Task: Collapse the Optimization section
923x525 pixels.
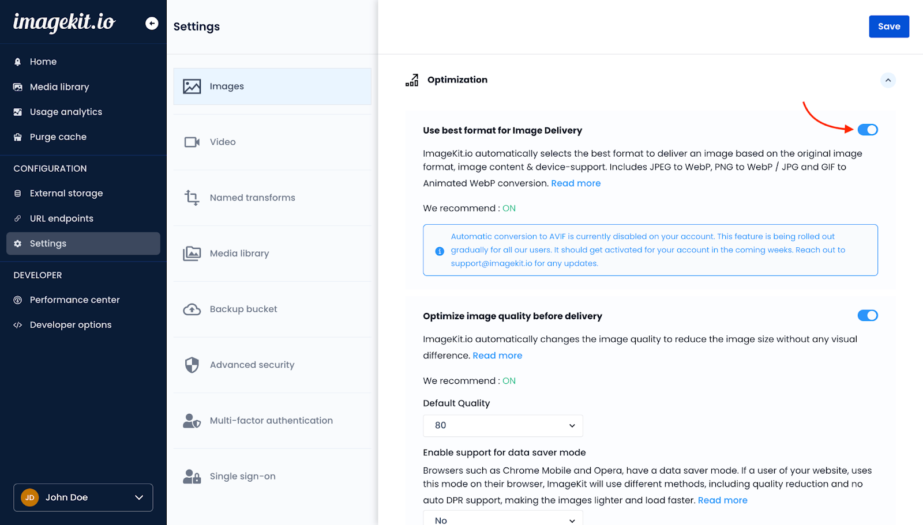Action: [888, 80]
